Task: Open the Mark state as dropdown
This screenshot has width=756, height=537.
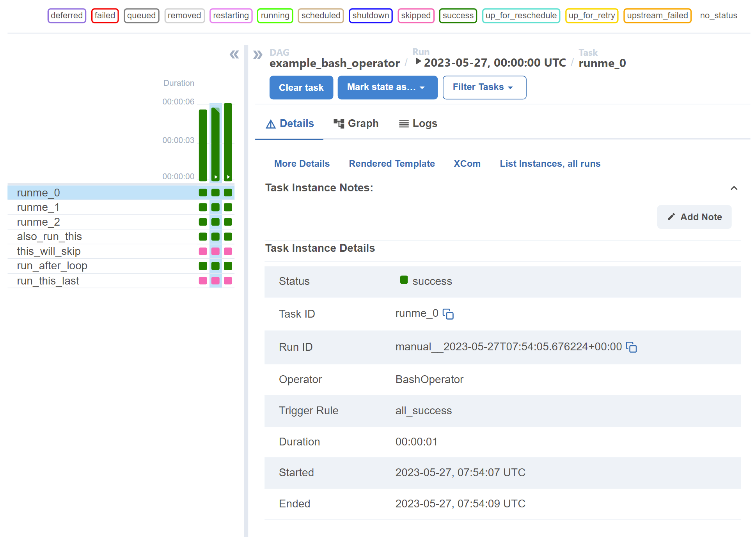Action: click(387, 87)
